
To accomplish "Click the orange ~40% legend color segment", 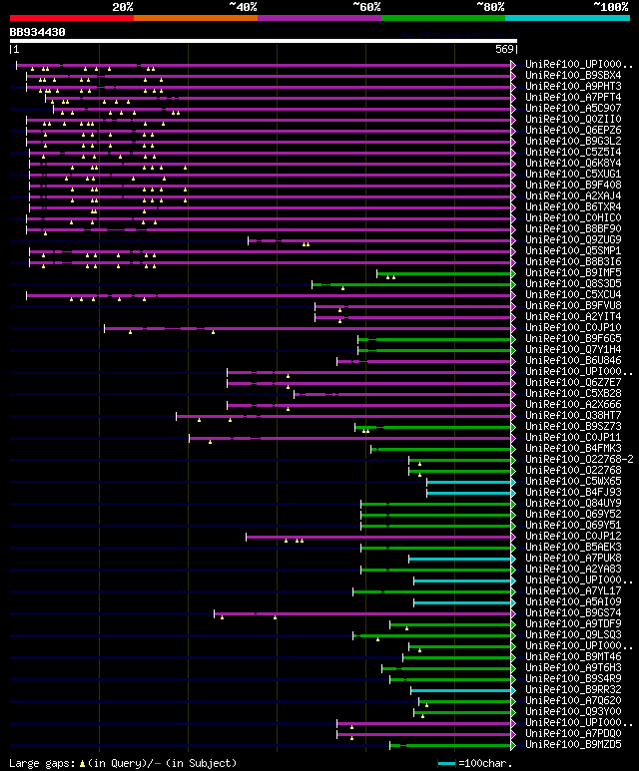I will pos(196,18).
